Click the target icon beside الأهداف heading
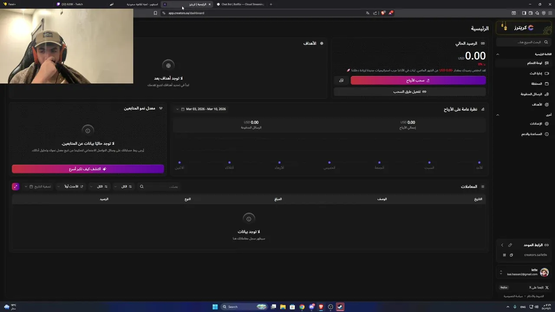This screenshot has height=312, width=555. click(x=321, y=43)
